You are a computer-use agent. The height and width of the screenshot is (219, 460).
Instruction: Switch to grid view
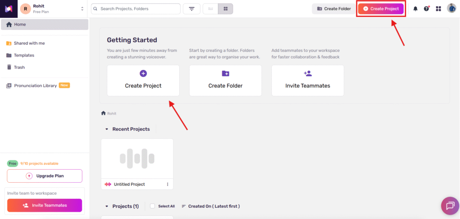click(x=226, y=9)
